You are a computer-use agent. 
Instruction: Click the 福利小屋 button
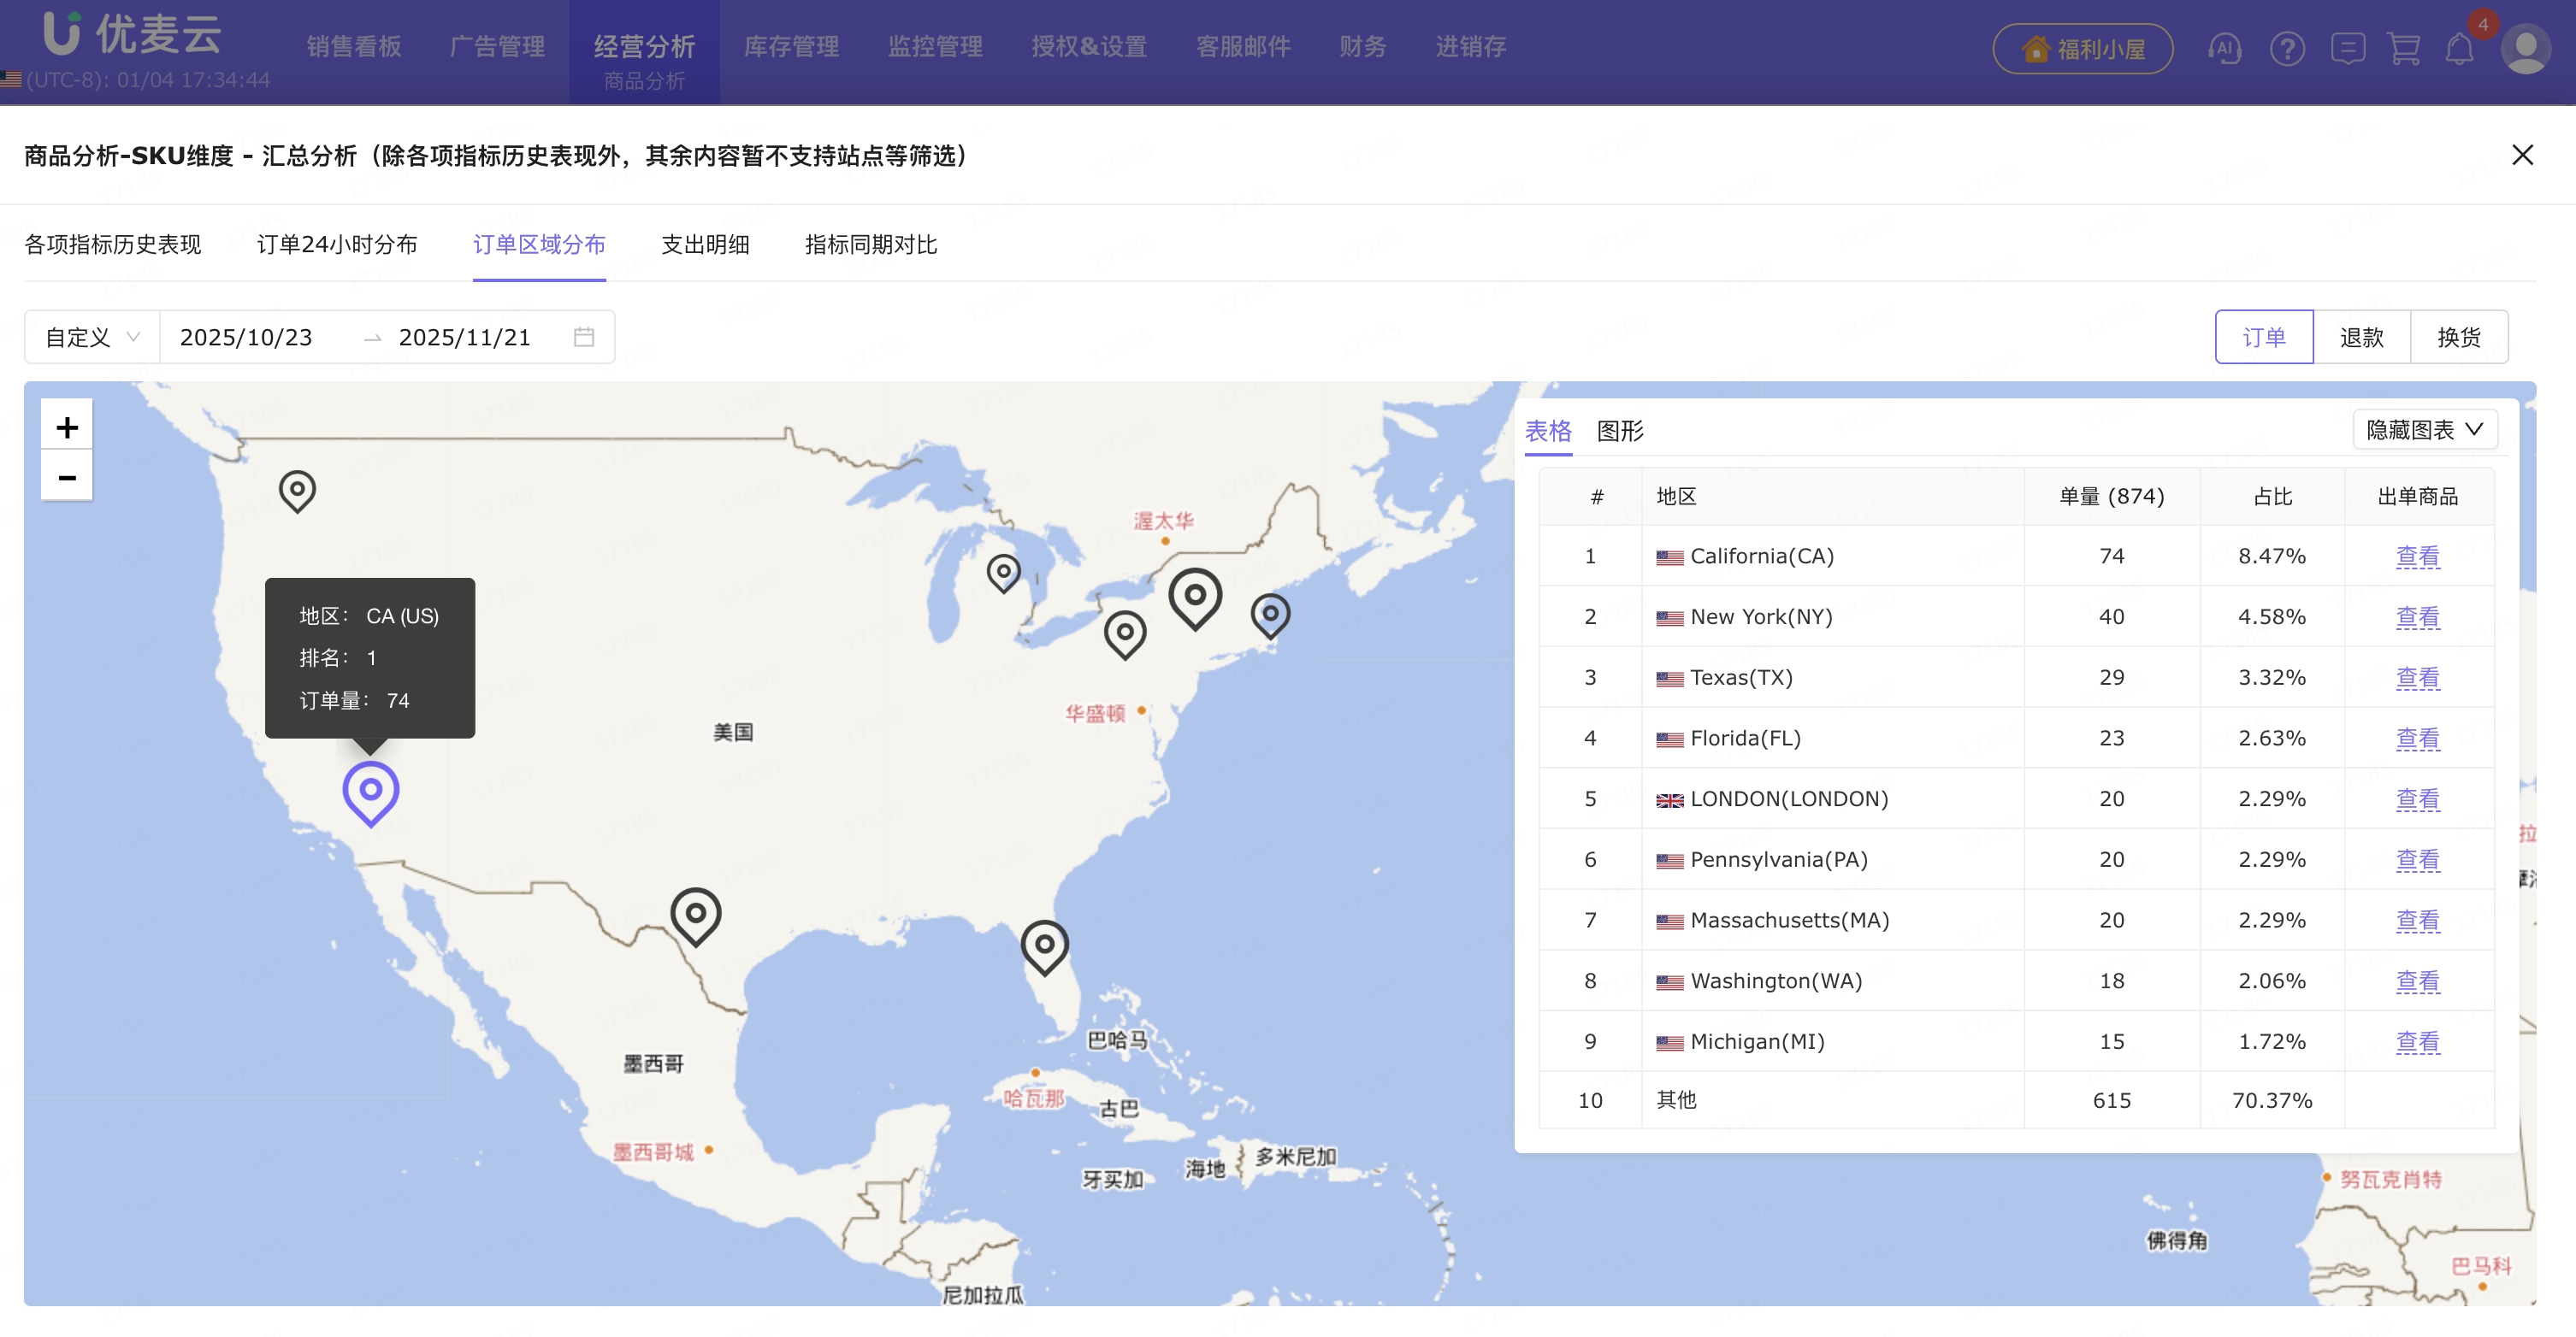click(x=2083, y=48)
